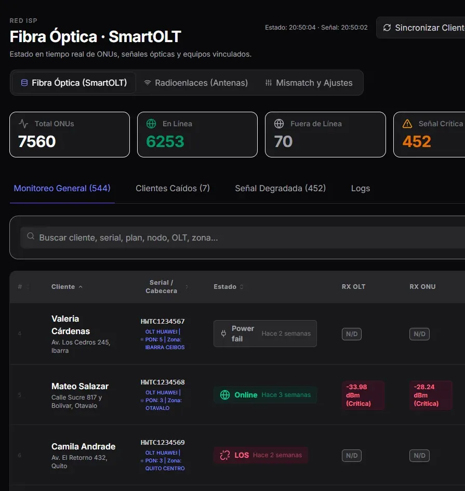Open the Fuera de Línea 70 card
Screen dimensions: 465x491
pyautogui.click(x=325, y=135)
